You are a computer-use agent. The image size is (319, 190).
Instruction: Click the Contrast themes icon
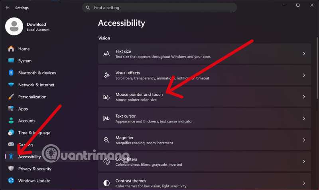[106, 183]
